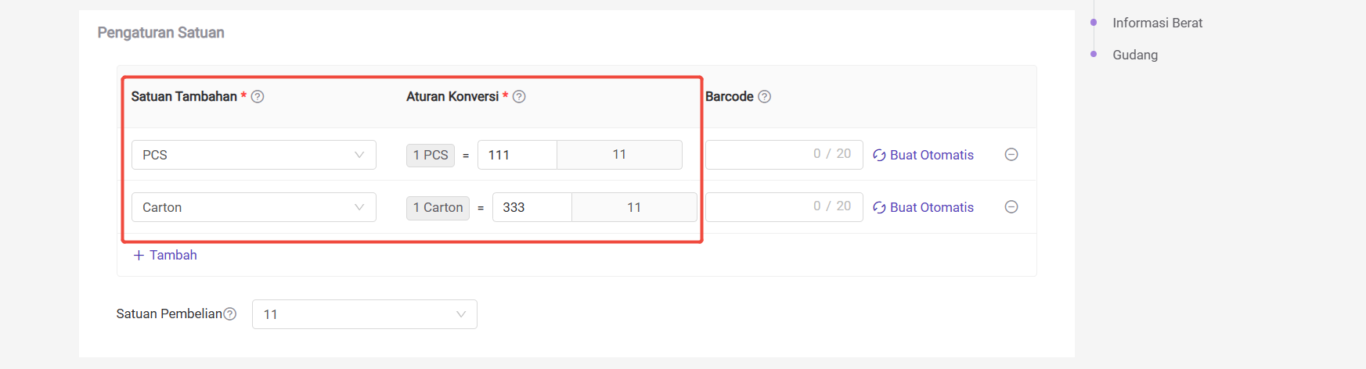
Task: Click Buat Otomatis for PCS barcode
Action: pos(932,155)
